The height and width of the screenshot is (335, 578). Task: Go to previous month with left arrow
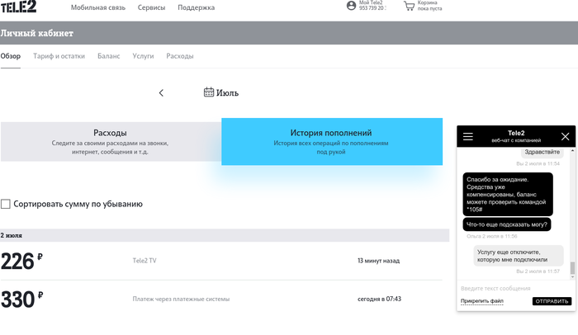(161, 93)
